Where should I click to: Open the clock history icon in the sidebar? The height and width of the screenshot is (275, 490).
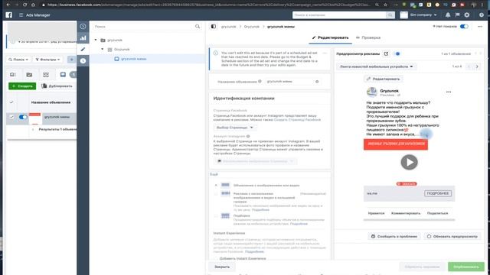coord(83,61)
